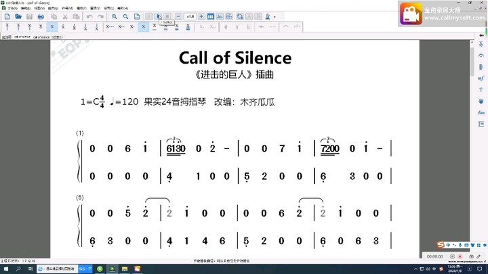Fit page view with the page zoom icon
Screen dimensions: 488x274
tap(137, 16)
